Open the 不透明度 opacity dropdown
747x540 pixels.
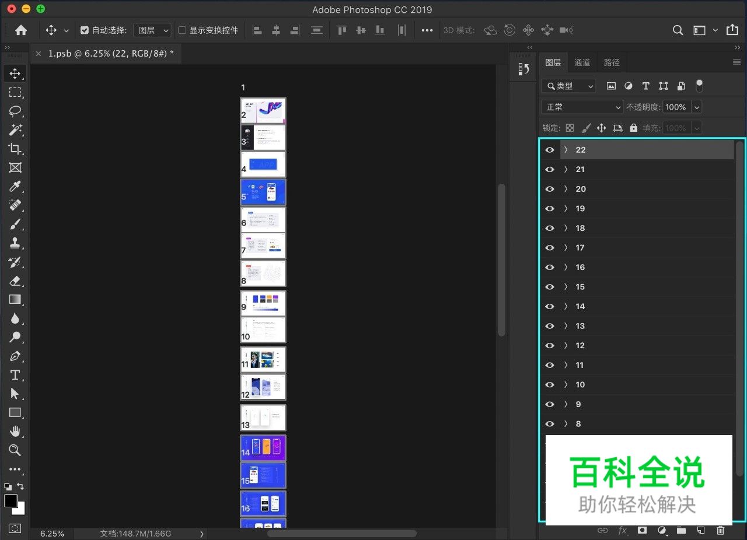(x=696, y=107)
